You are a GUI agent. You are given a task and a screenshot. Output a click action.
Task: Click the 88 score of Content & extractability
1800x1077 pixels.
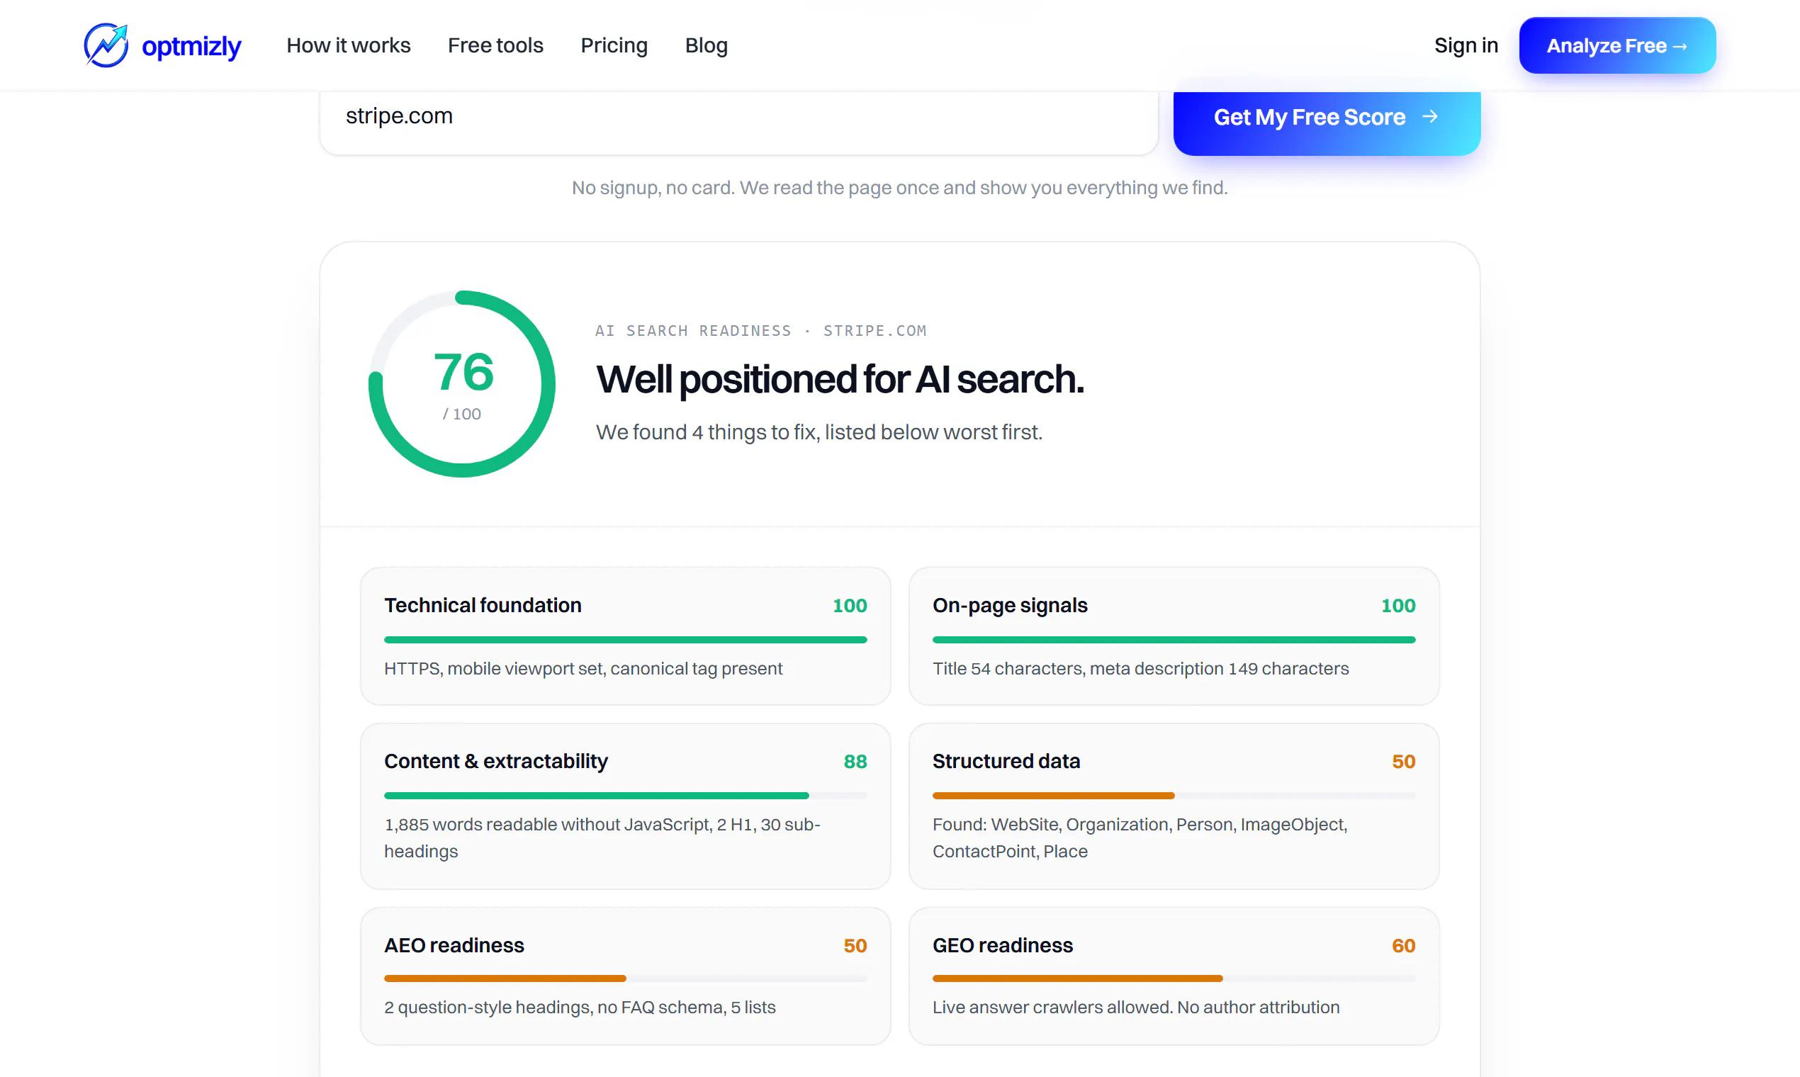[855, 761]
